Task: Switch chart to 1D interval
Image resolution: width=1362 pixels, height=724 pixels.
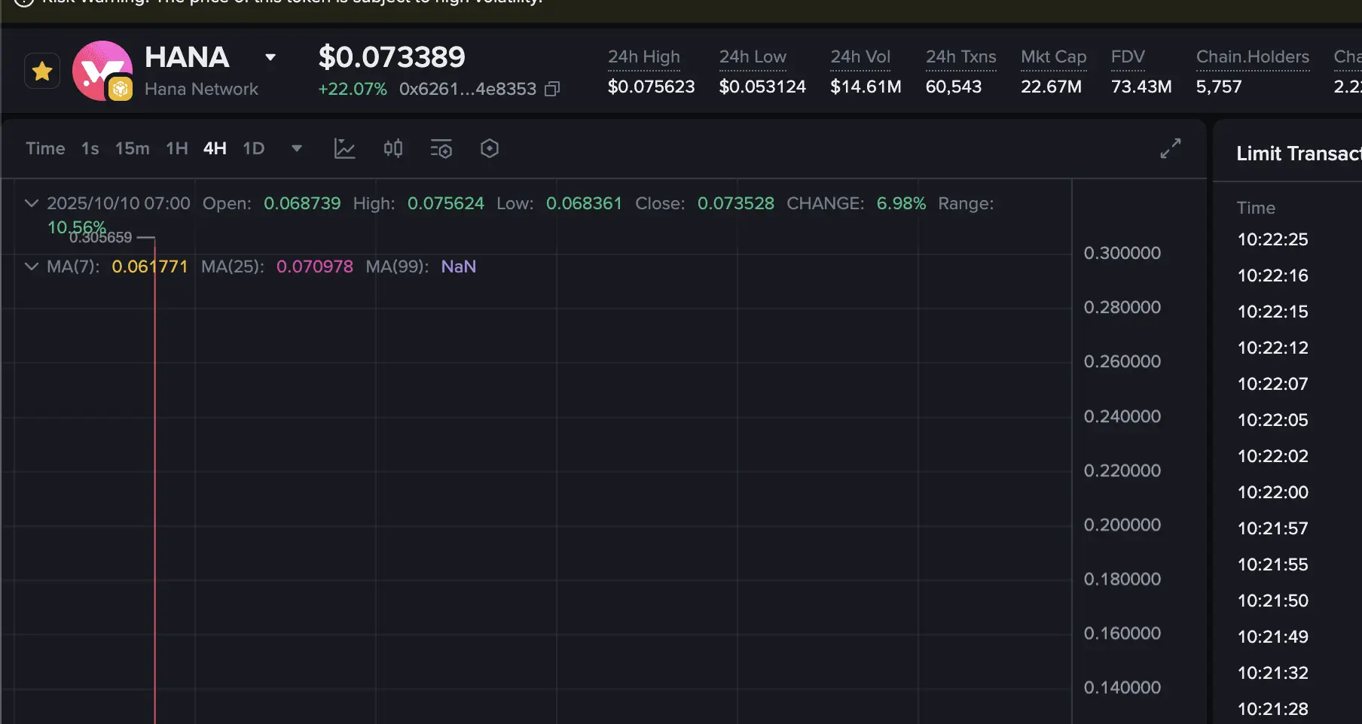Action: click(x=254, y=148)
